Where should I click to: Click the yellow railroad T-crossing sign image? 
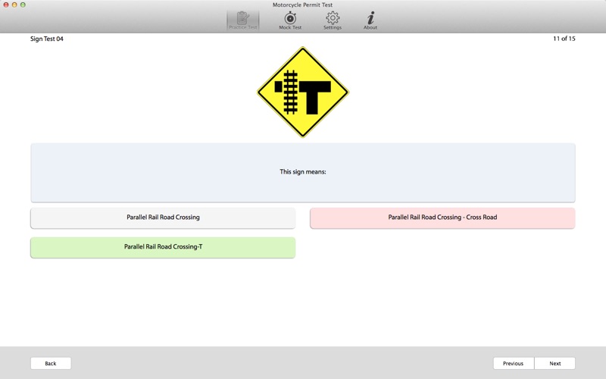pyautogui.click(x=303, y=92)
